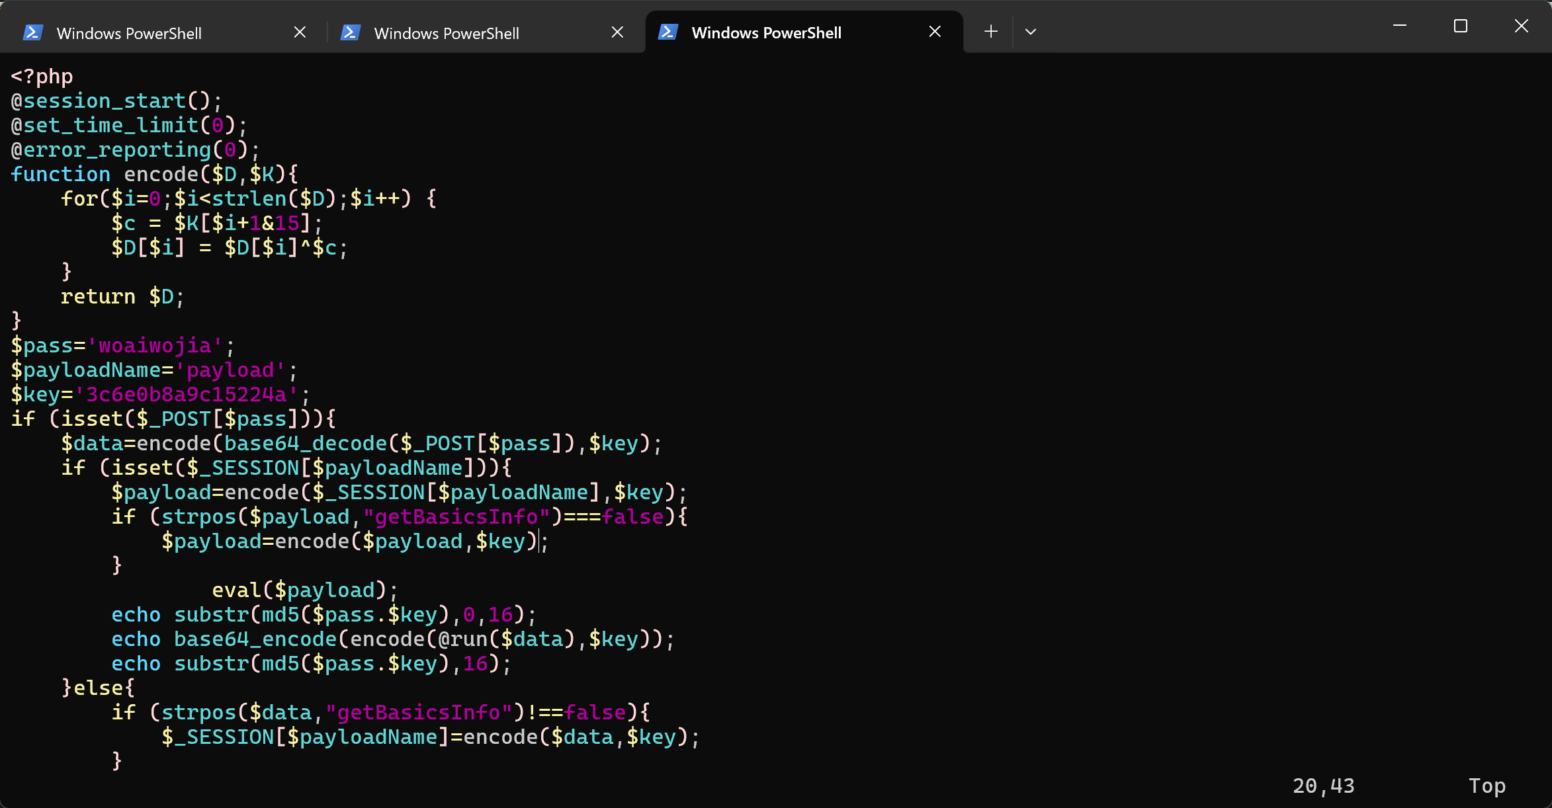Place cursor on the <?php opening line
This screenshot has width=1552, height=808.
(42, 77)
